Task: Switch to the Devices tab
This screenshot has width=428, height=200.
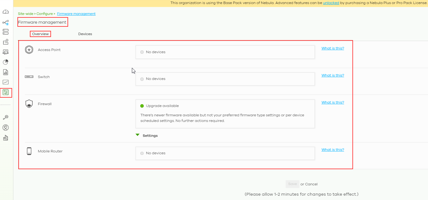Action: pos(85,34)
